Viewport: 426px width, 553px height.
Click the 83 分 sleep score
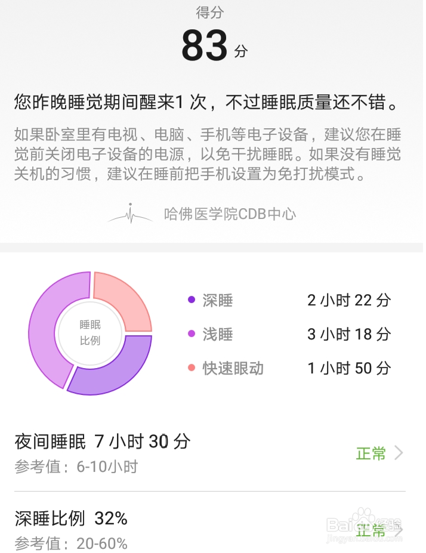click(x=214, y=46)
